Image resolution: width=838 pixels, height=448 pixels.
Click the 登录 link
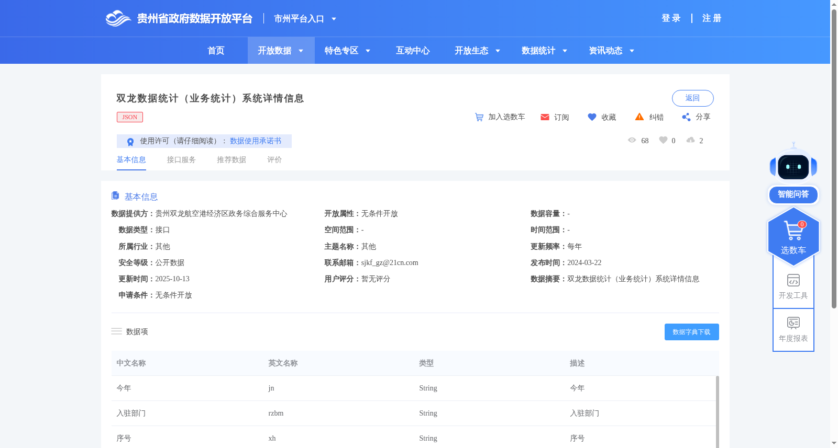[x=671, y=18]
